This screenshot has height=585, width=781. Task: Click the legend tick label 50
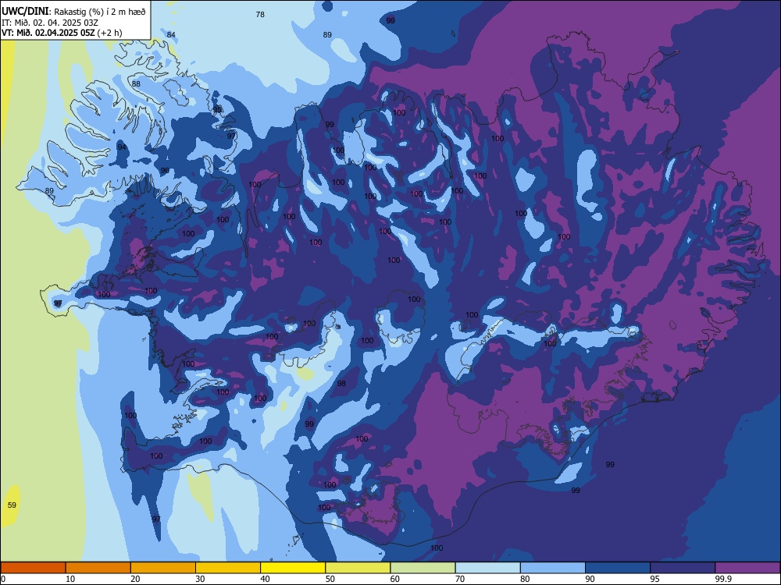click(330, 579)
